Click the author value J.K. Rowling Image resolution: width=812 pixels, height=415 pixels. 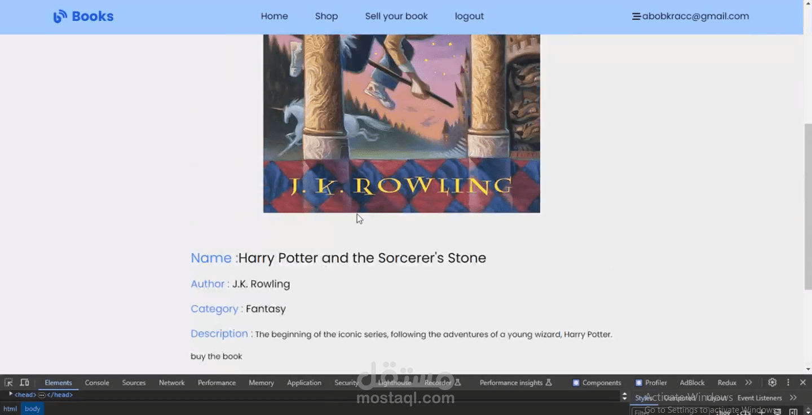coord(261,284)
